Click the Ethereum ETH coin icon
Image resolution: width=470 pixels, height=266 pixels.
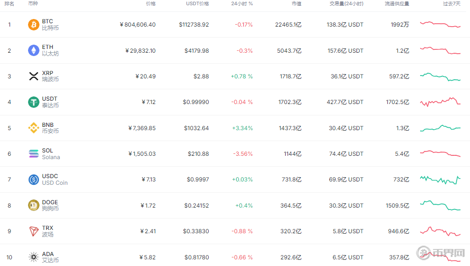34,50
